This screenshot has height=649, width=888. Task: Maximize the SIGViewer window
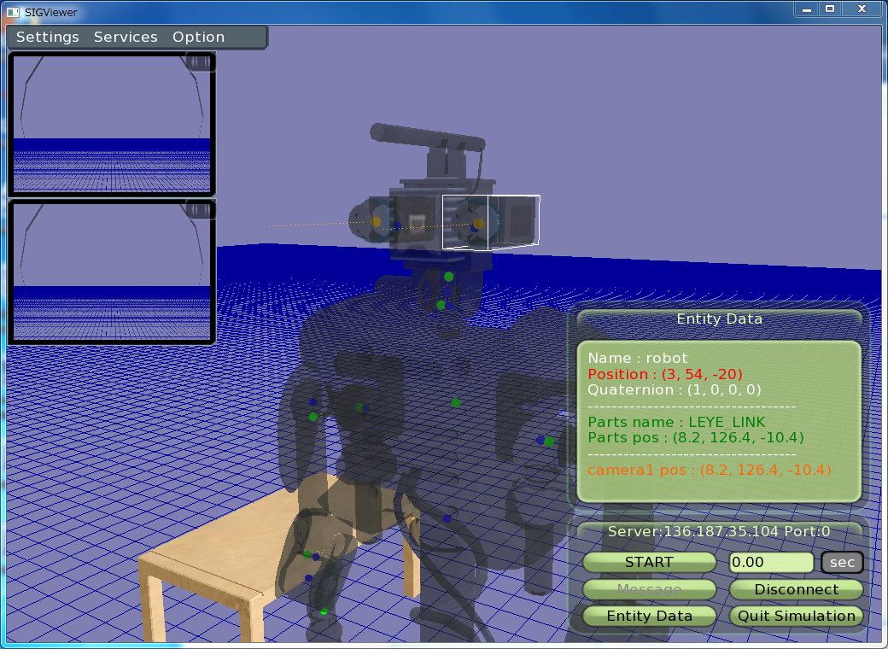coord(829,9)
